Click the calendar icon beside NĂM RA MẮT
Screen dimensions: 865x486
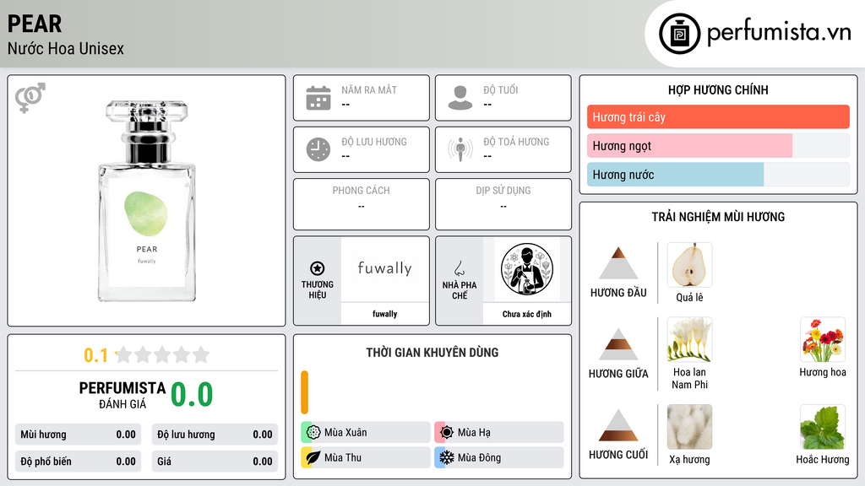tap(318, 98)
